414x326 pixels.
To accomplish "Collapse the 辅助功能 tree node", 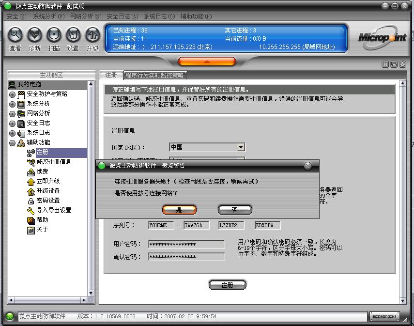I will (12, 143).
